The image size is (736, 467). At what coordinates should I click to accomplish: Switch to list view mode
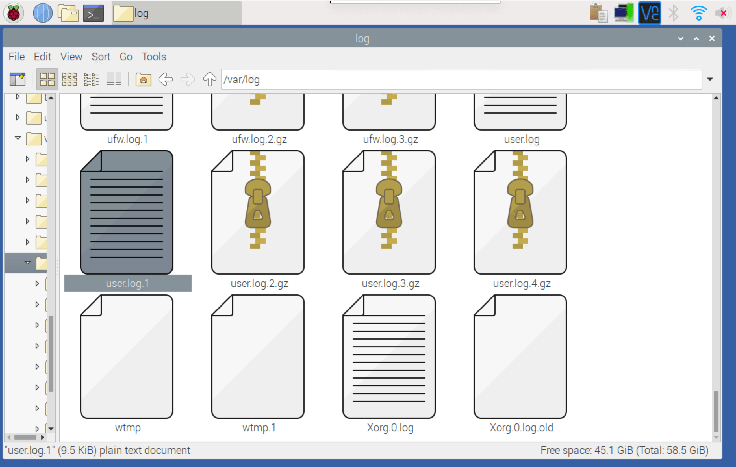[114, 79]
